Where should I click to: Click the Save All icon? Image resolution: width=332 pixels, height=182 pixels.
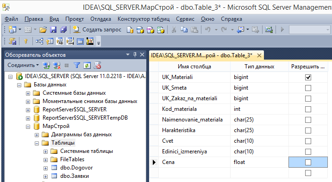[63, 30]
